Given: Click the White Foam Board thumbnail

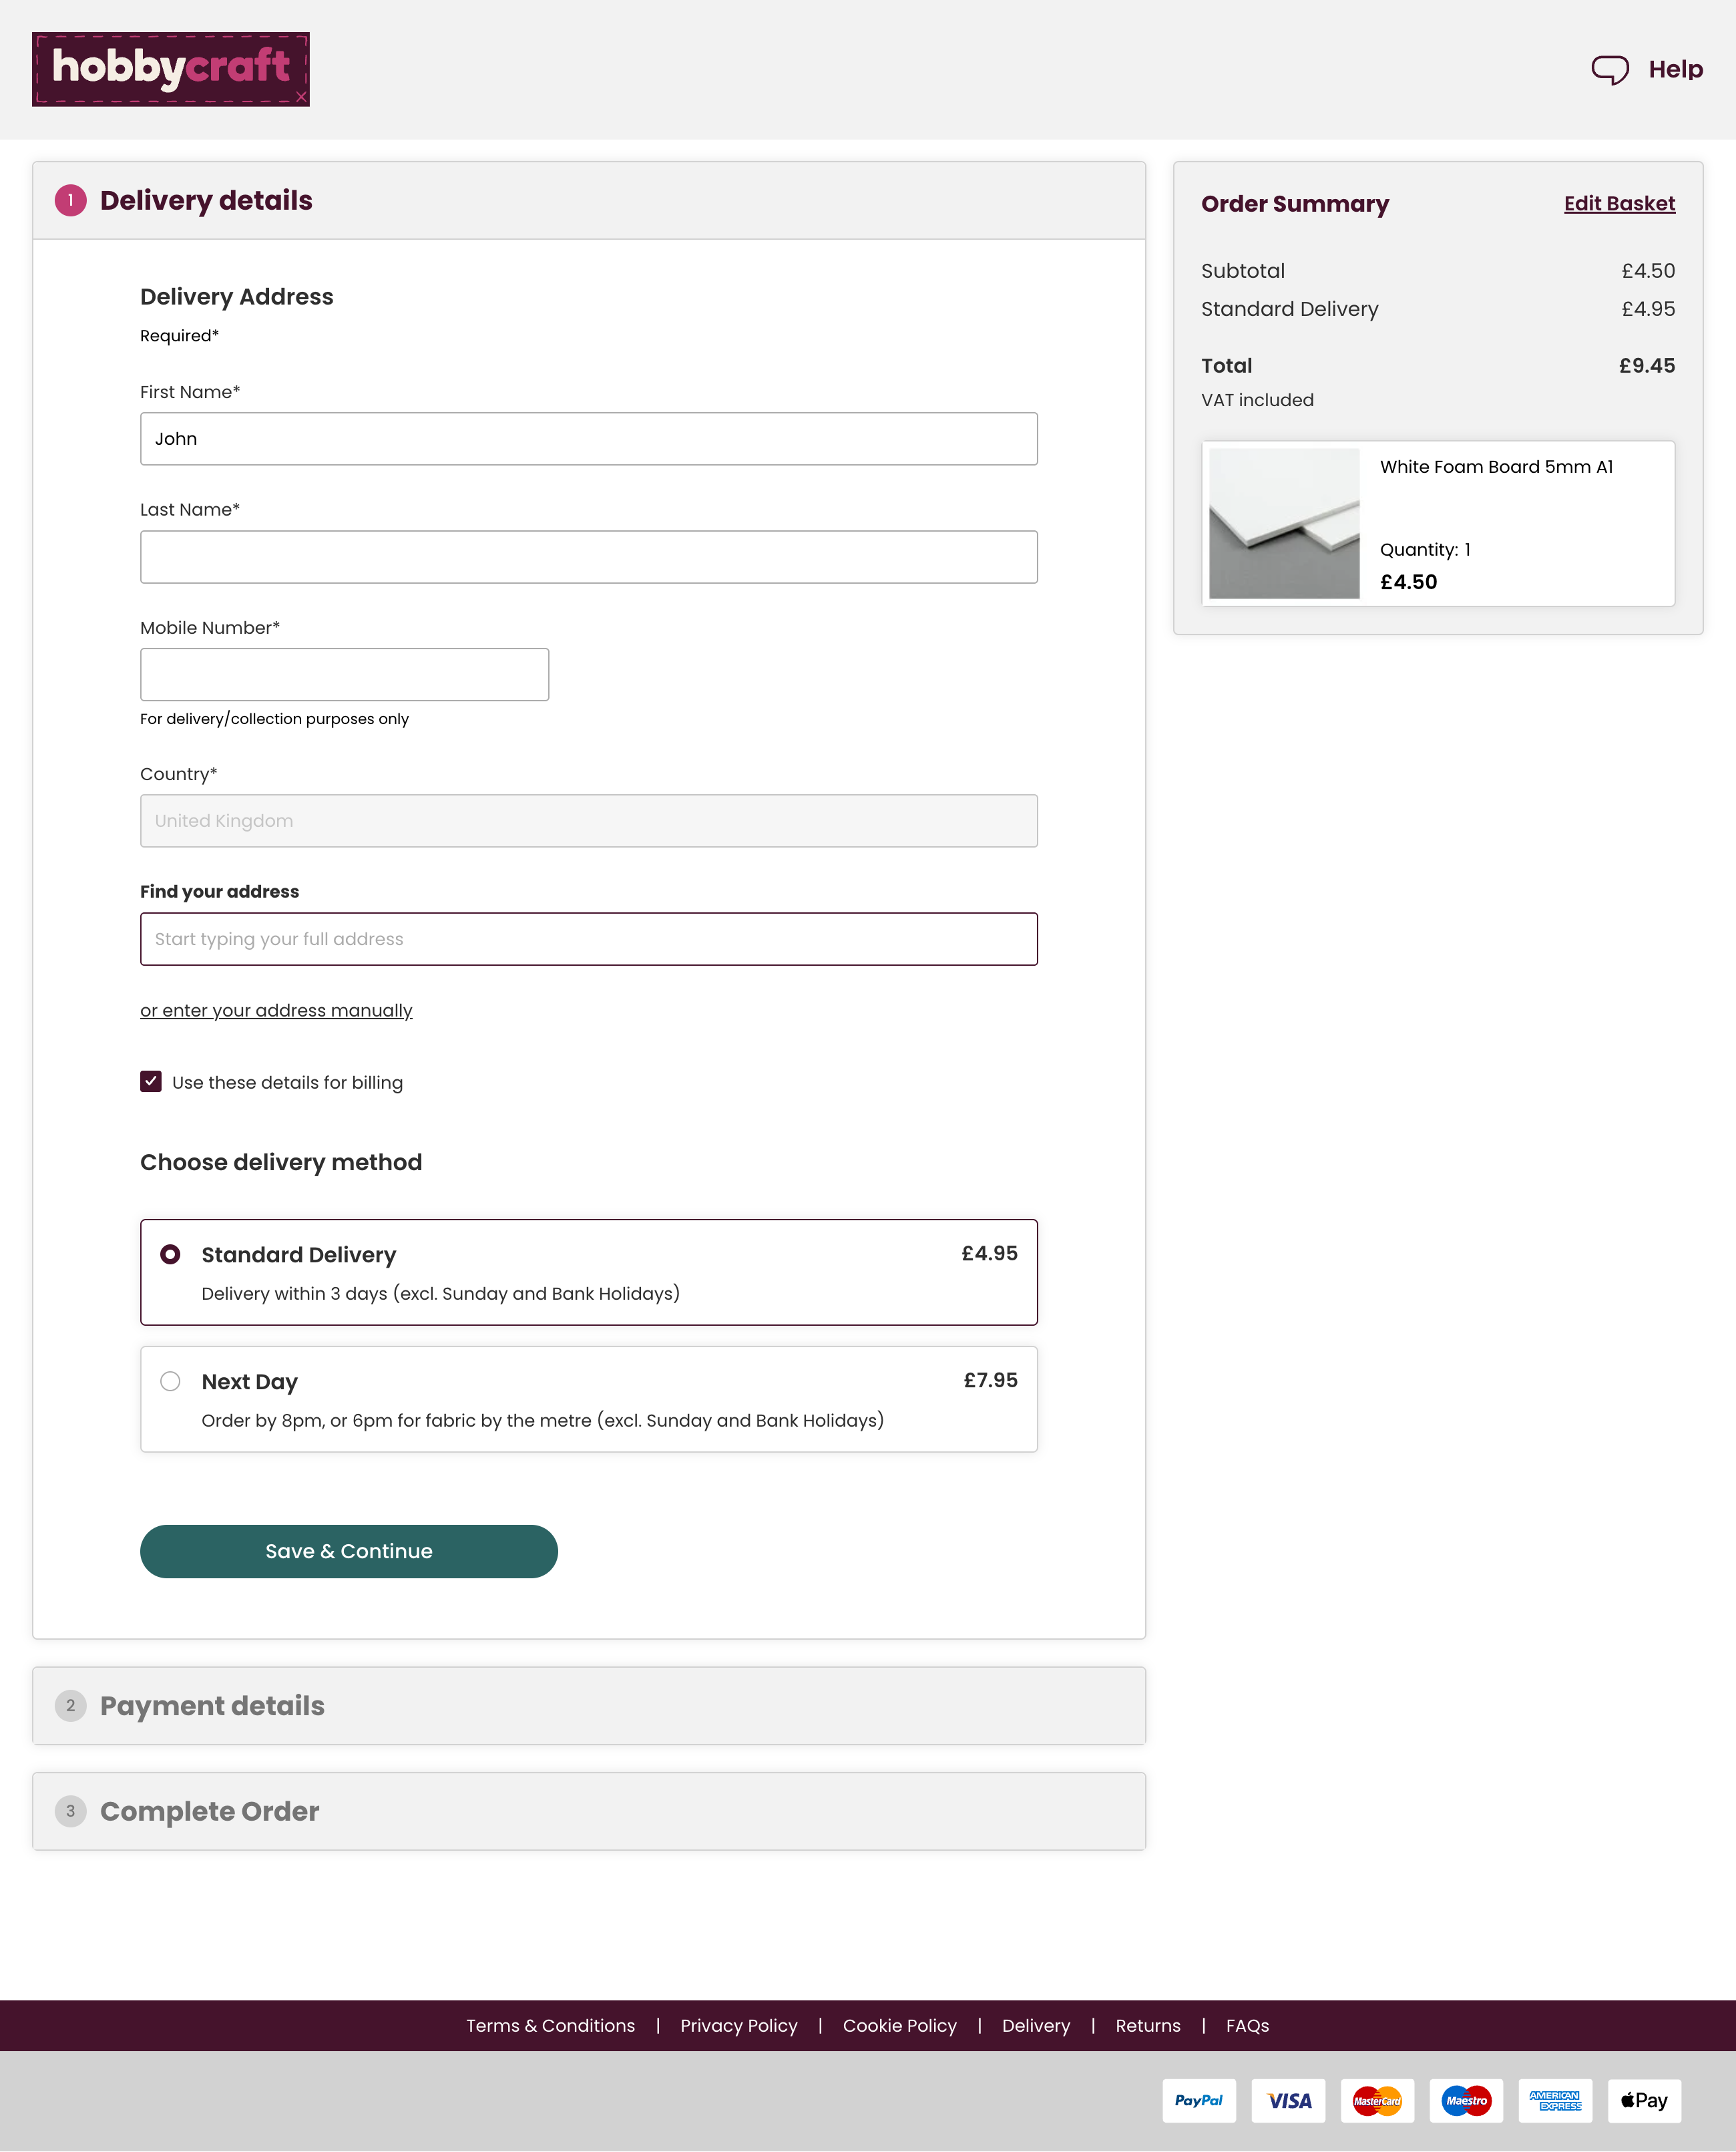Looking at the screenshot, I should pos(1284,523).
